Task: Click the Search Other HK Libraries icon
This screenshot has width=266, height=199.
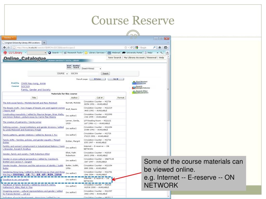Action: 140,92
